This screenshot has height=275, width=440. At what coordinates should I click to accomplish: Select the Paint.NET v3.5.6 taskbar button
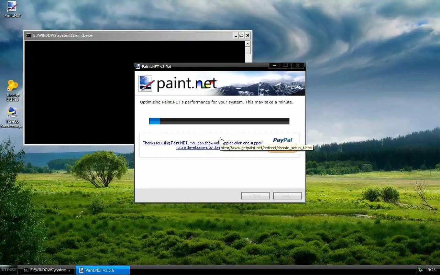tap(102, 270)
